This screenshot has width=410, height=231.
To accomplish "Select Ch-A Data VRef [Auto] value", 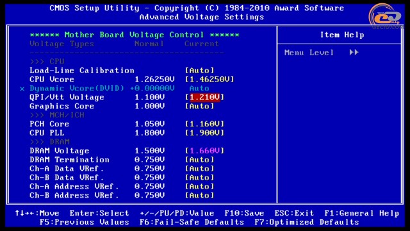I will tap(200, 168).
